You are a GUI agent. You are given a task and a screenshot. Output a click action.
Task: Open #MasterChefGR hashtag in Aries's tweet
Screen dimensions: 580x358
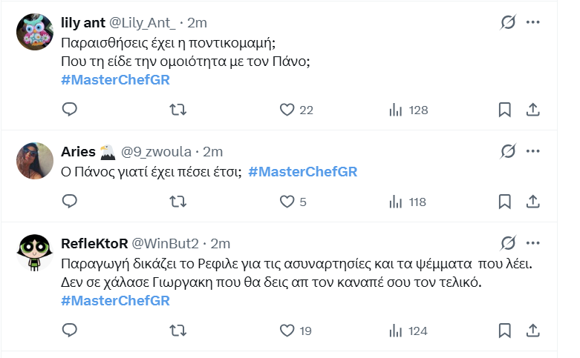(302, 172)
